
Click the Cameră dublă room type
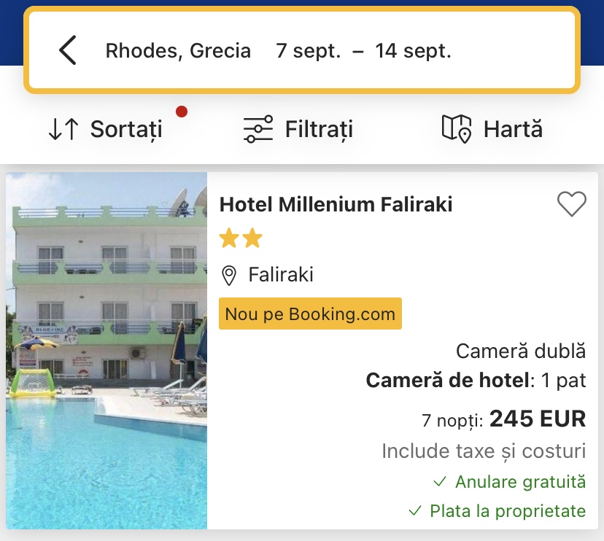click(x=521, y=351)
